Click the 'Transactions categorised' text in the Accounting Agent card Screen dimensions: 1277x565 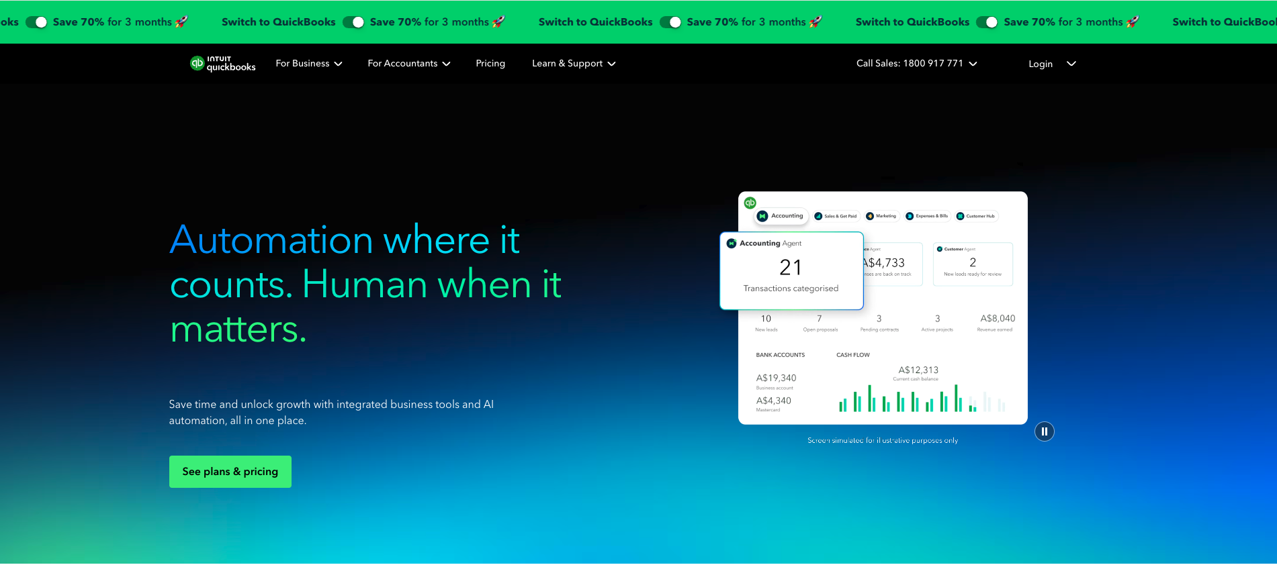[791, 289]
